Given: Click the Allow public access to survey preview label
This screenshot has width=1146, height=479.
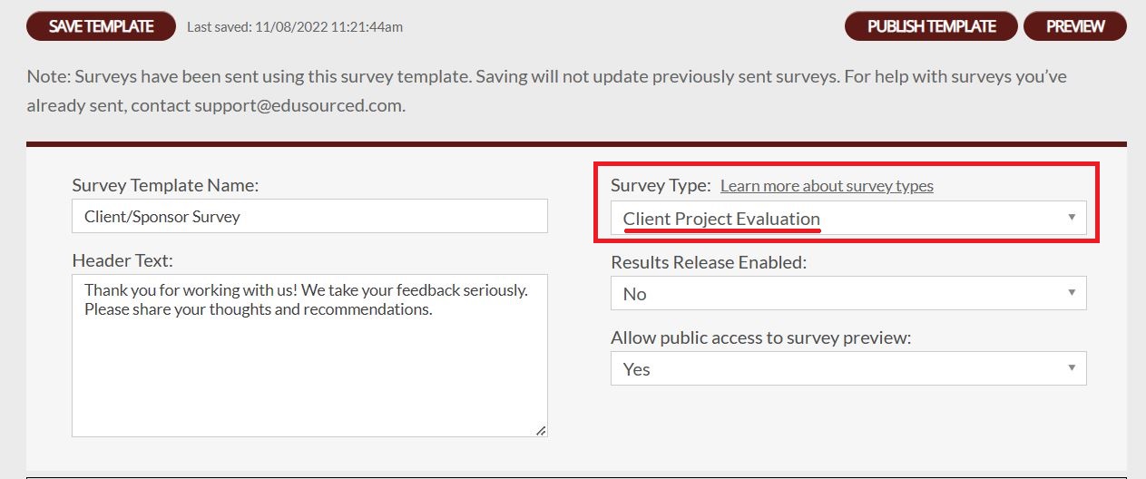Looking at the screenshot, I should (760, 337).
